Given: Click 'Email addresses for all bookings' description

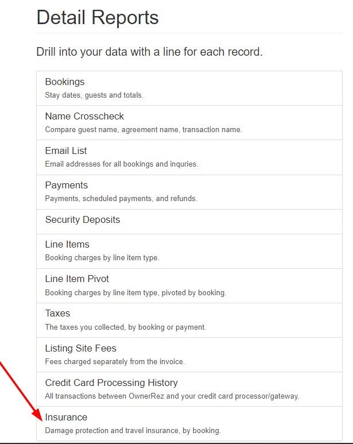Looking at the screenshot, I should pyautogui.click(x=122, y=164).
